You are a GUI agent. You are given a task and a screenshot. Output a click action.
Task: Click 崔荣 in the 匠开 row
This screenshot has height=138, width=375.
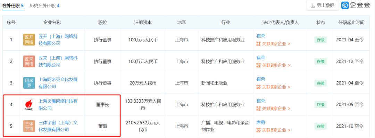coord(261,36)
